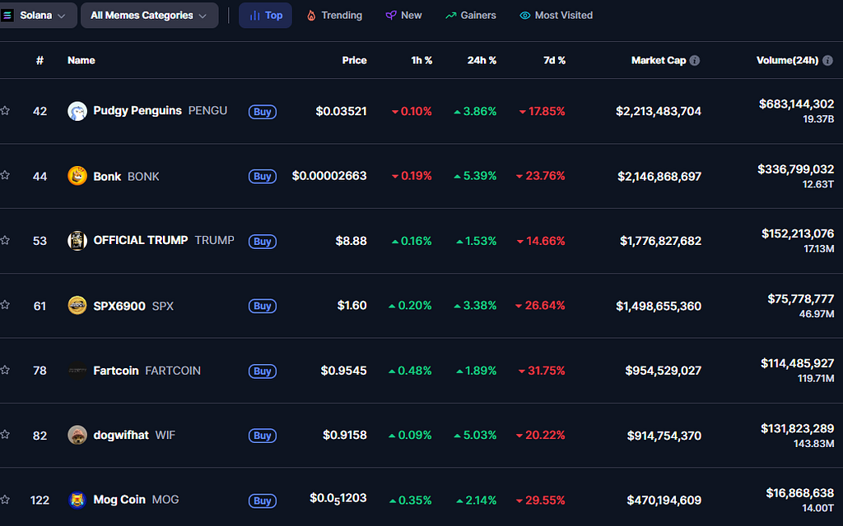This screenshot has width=843, height=526.
Task: Open the Most Visited tab
Action: click(x=556, y=15)
